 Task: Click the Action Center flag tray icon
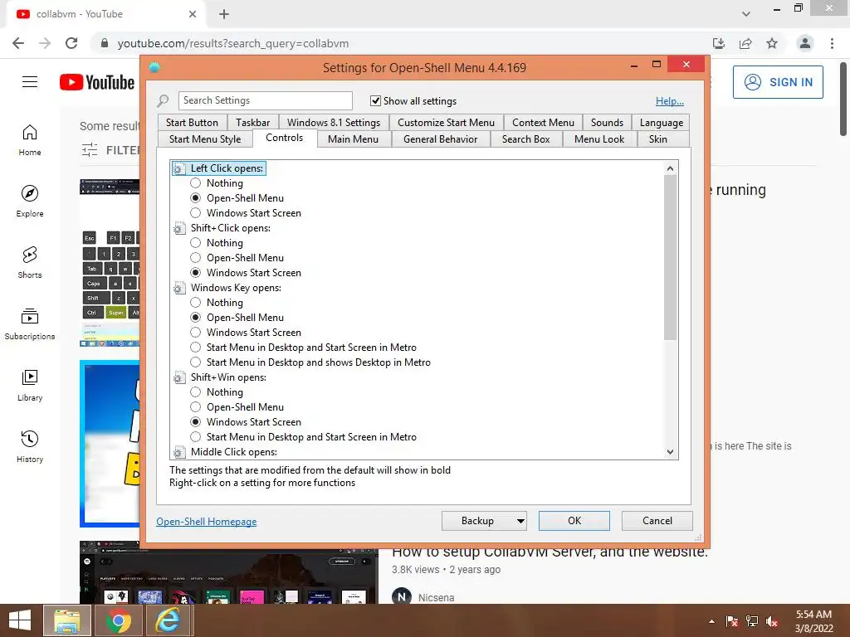[x=732, y=621]
